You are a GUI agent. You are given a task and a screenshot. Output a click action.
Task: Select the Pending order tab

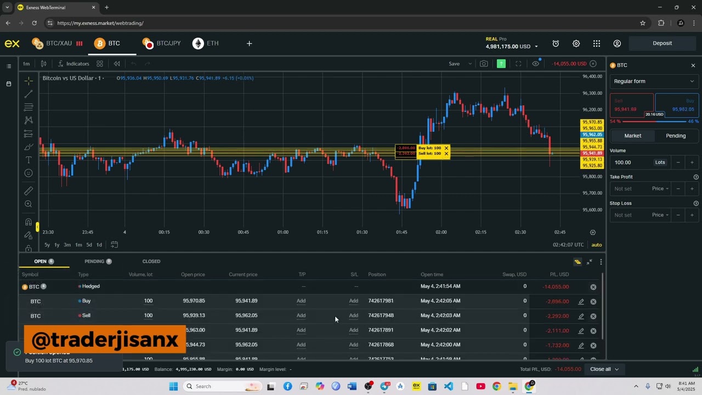pos(676,136)
